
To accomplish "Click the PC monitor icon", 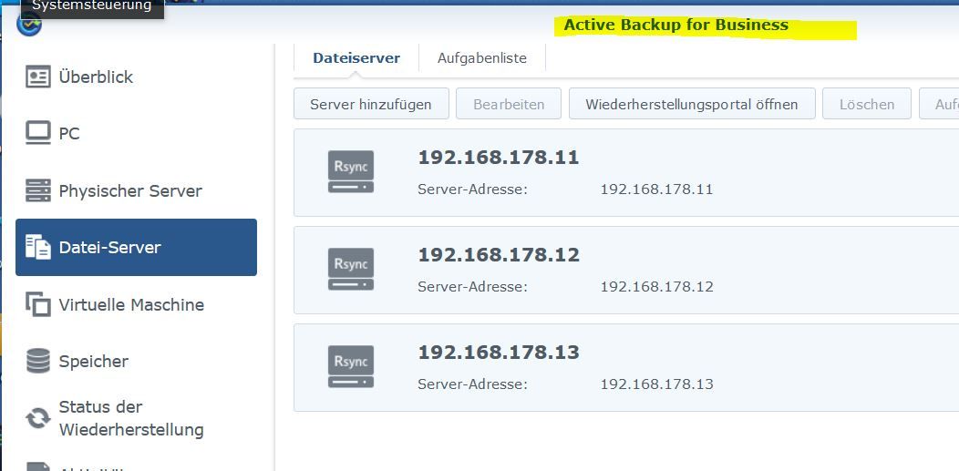I will [x=38, y=133].
